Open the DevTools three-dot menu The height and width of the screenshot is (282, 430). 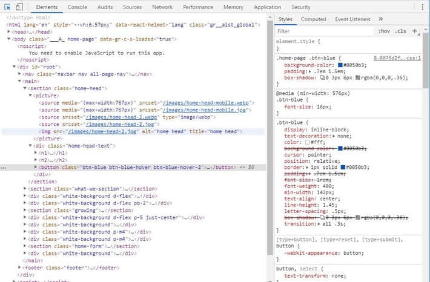point(422,7)
